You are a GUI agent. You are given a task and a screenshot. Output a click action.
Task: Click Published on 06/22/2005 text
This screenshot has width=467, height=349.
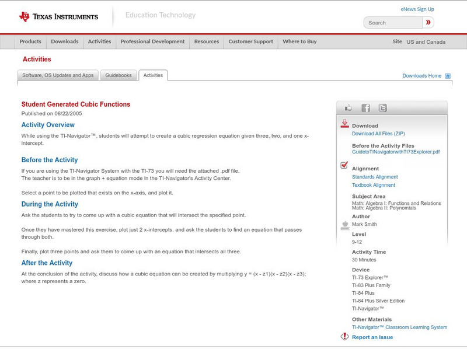(x=51, y=113)
